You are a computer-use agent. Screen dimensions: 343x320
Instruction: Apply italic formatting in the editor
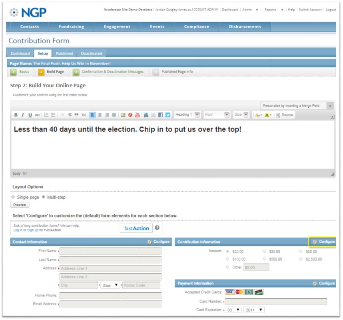[23, 115]
